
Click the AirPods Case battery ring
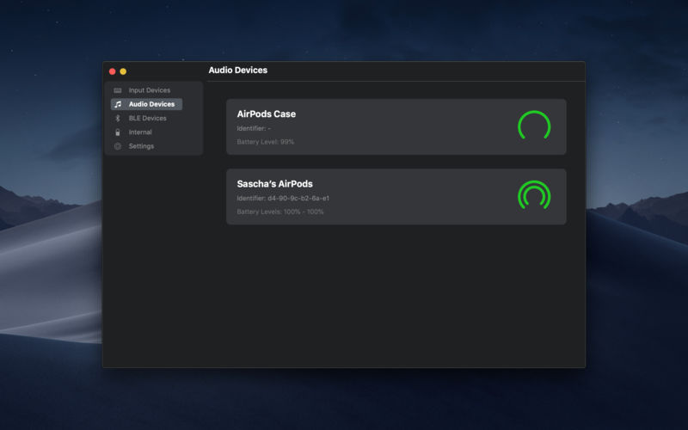[534, 126]
